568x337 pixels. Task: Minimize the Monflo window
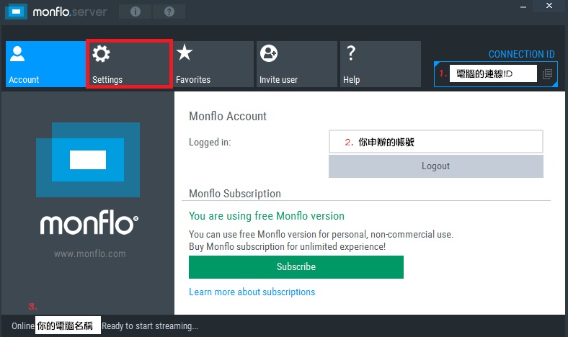[525, 6]
